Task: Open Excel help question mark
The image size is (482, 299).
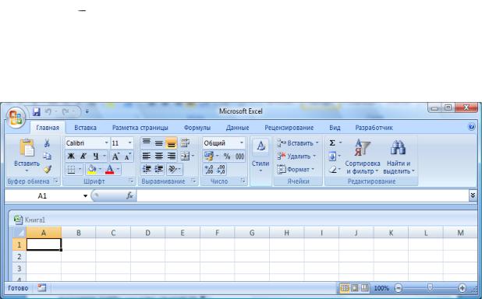Action: pyautogui.click(x=472, y=126)
